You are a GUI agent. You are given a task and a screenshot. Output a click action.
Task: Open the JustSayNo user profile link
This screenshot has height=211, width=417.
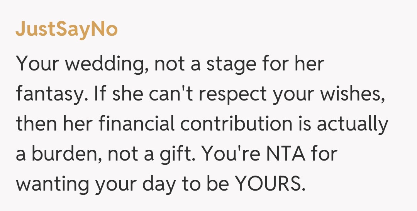point(66,30)
